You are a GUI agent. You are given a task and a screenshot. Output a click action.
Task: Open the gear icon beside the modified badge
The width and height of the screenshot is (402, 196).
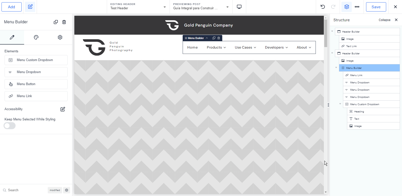tap(67, 190)
